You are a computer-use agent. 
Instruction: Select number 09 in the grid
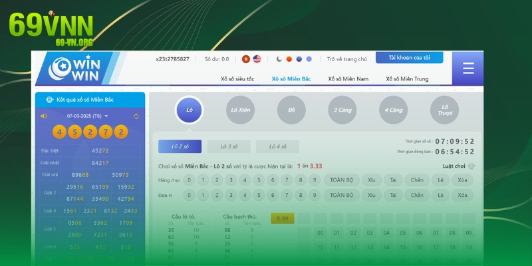[x=469, y=233]
